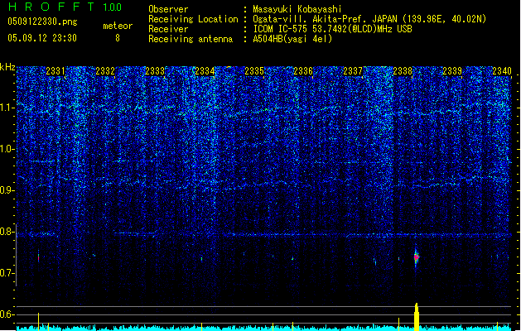Click the 'Receiver' field label
The width and height of the screenshot is (521, 331).
point(168,29)
